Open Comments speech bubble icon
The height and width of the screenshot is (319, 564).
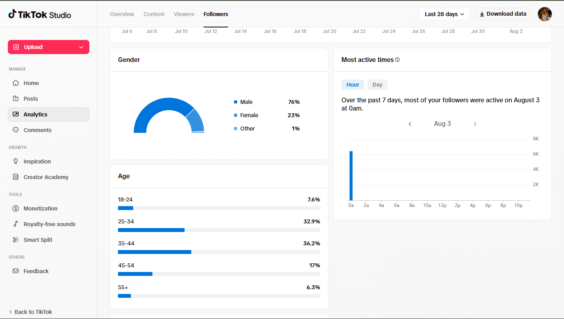pos(16,130)
